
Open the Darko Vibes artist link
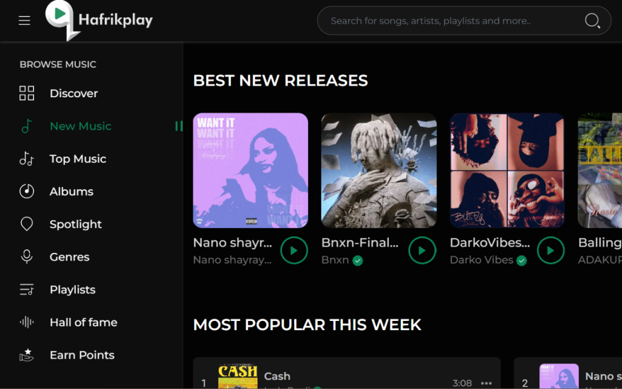(x=482, y=260)
